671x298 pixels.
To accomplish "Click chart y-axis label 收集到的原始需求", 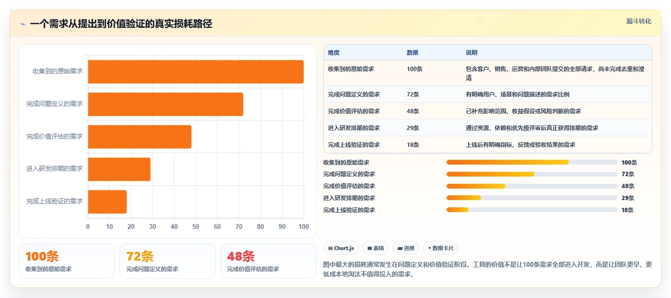I will tap(58, 71).
